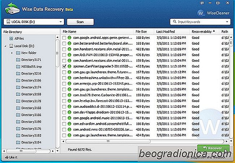Check the com.RrD.PAM file checkbox

tap(64, 55)
